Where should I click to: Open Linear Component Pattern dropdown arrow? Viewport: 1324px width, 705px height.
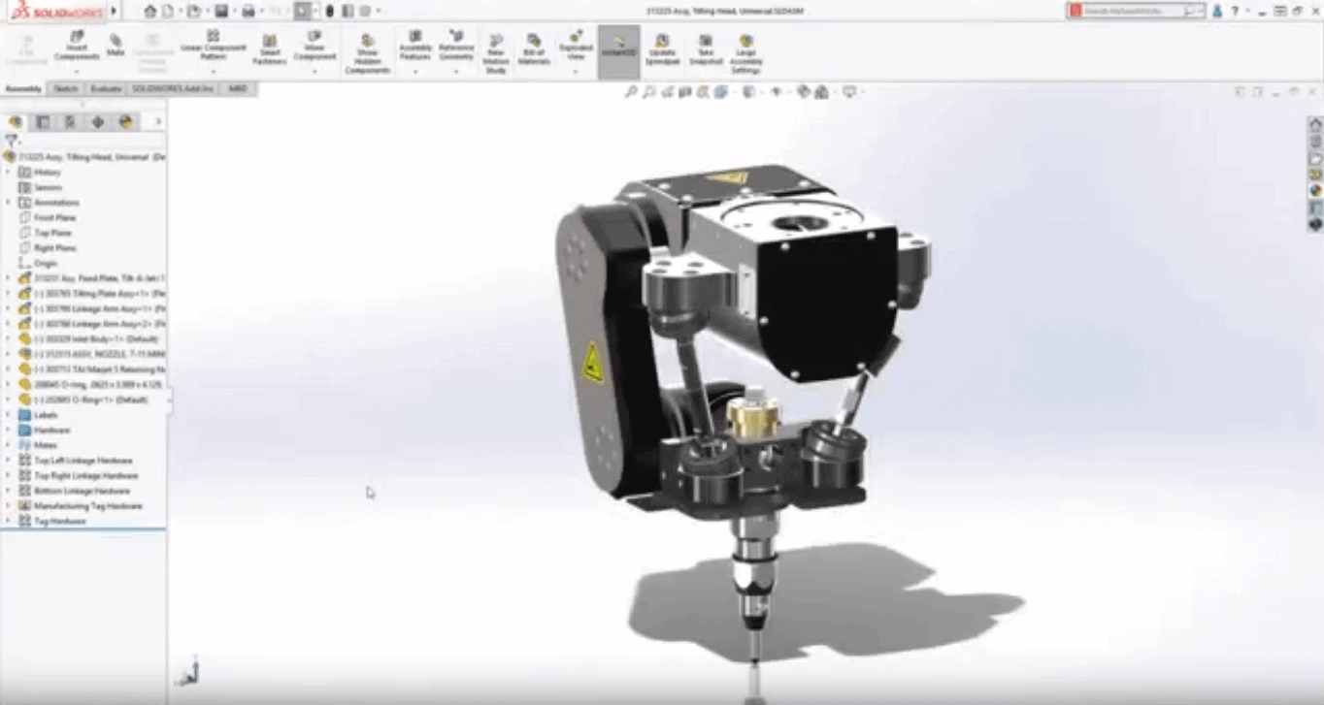coord(213,72)
